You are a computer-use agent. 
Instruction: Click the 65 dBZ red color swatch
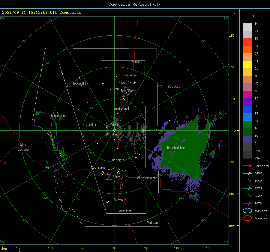pyautogui.click(x=247, y=42)
